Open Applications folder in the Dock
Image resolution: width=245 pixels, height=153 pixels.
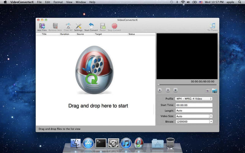[x=158, y=143]
